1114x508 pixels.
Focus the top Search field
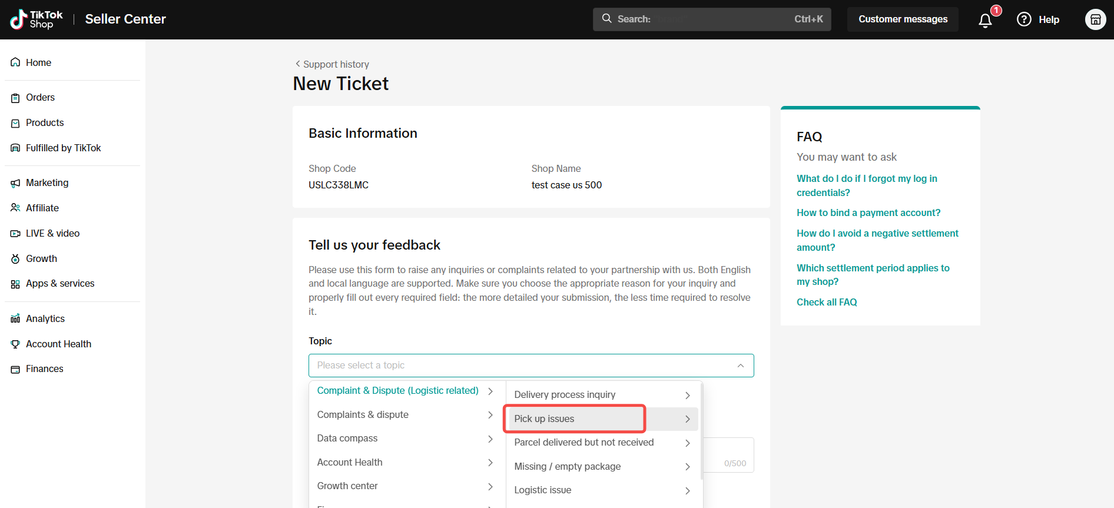click(x=712, y=19)
